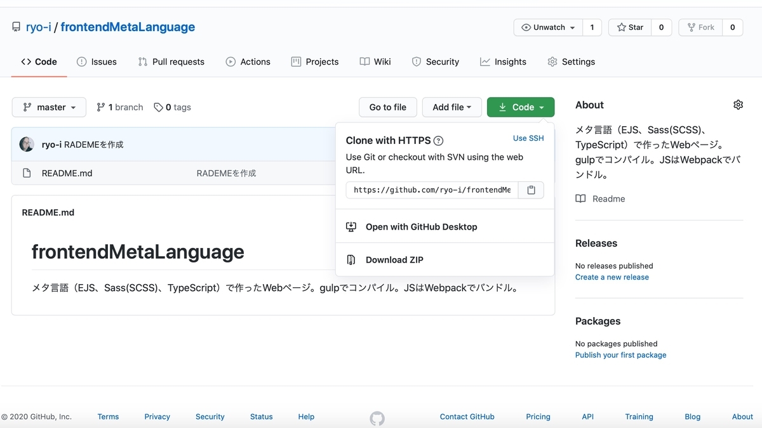Open the frontendMetaLanguage repository link
The height and width of the screenshot is (428, 762).
(x=128, y=27)
